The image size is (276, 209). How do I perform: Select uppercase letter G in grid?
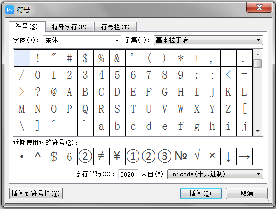165,92
